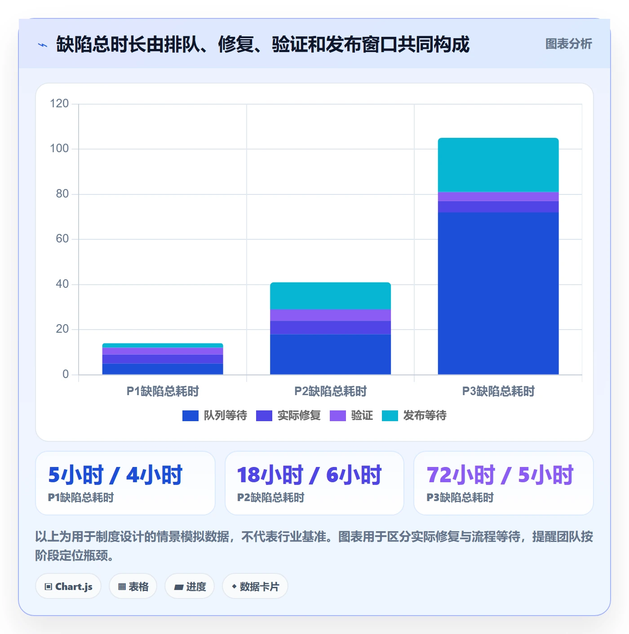The width and height of the screenshot is (629, 634).
Task: Click the P3 bar's light purple verification segment
Action: point(498,197)
